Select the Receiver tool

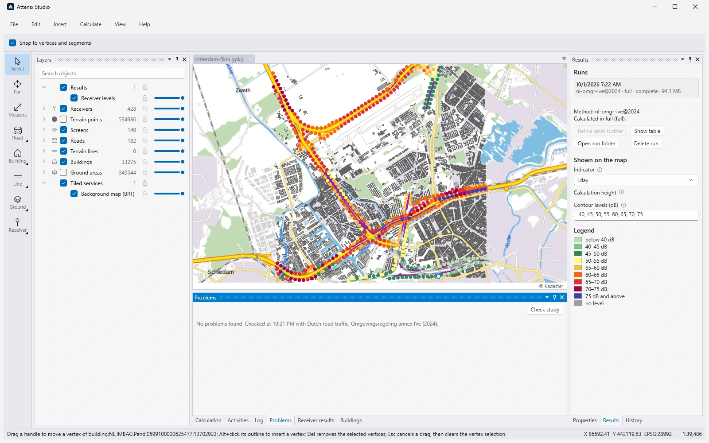click(x=18, y=225)
